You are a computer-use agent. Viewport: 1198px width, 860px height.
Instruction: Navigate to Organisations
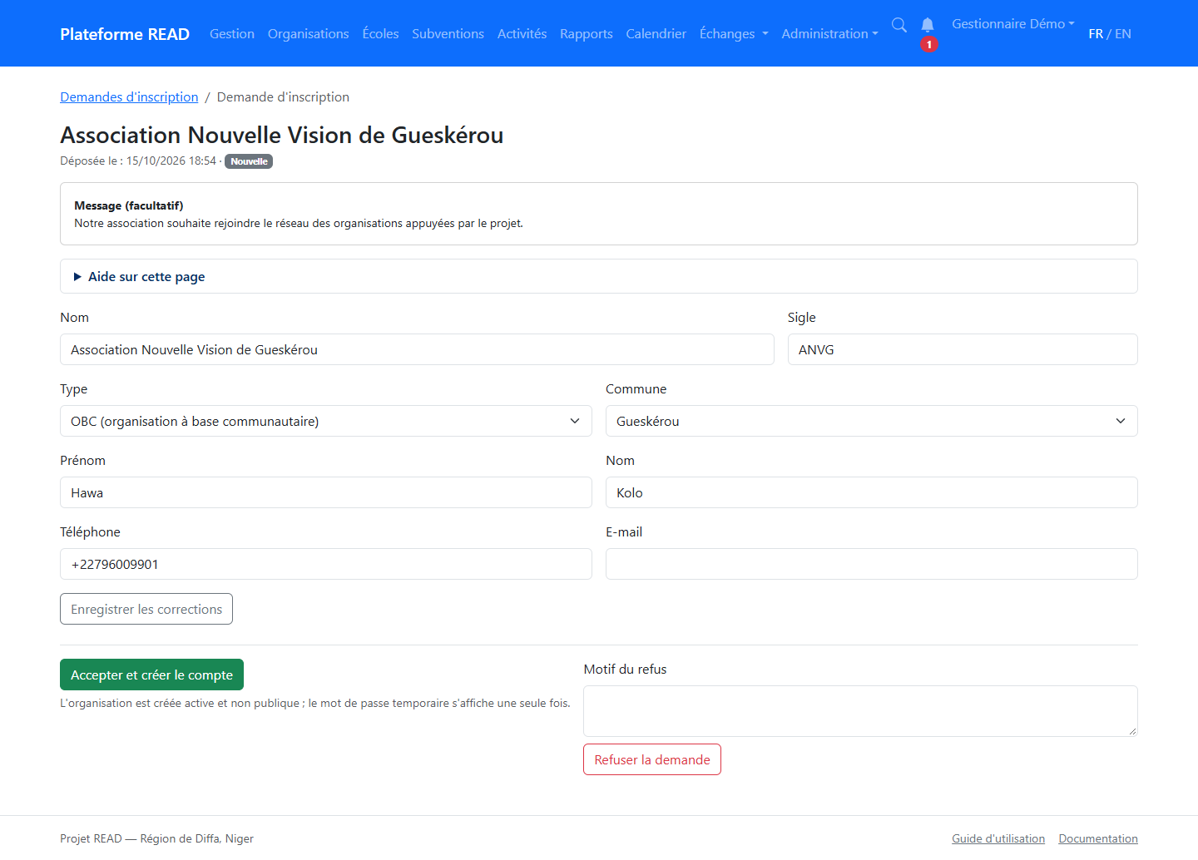point(309,34)
